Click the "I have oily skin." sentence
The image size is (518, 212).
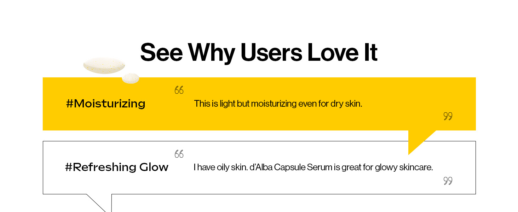(220, 167)
